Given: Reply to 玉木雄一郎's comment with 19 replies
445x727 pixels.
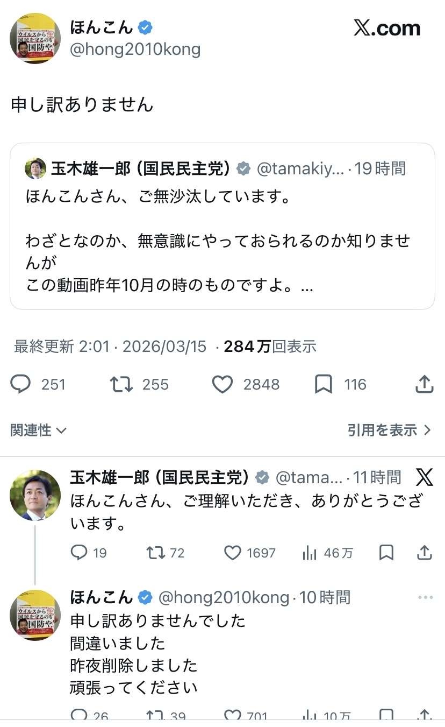Looking at the screenshot, I should tap(79, 553).
